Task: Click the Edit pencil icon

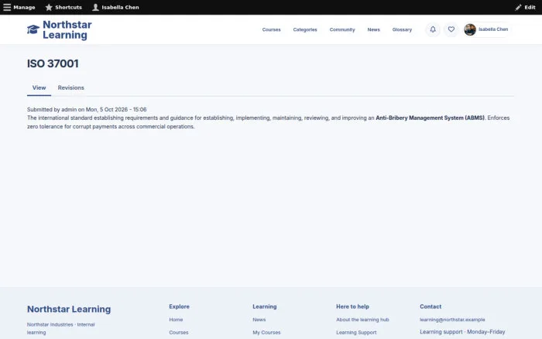Action: tap(518, 7)
